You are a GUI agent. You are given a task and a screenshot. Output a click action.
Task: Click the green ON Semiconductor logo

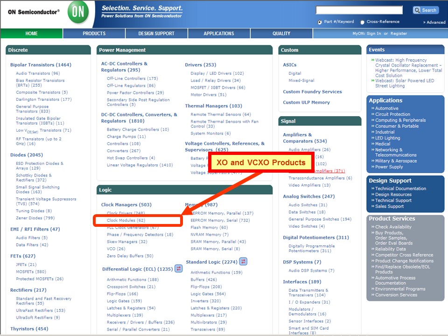pyautogui.click(x=78, y=13)
